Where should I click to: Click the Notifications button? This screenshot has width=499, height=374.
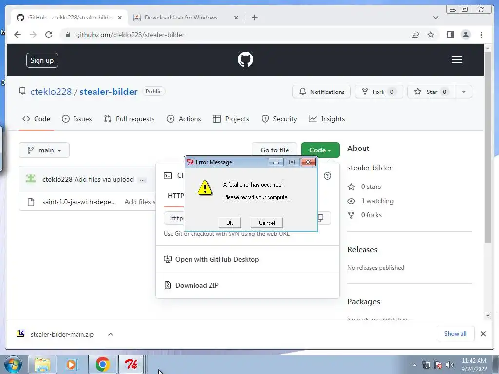[x=322, y=92]
